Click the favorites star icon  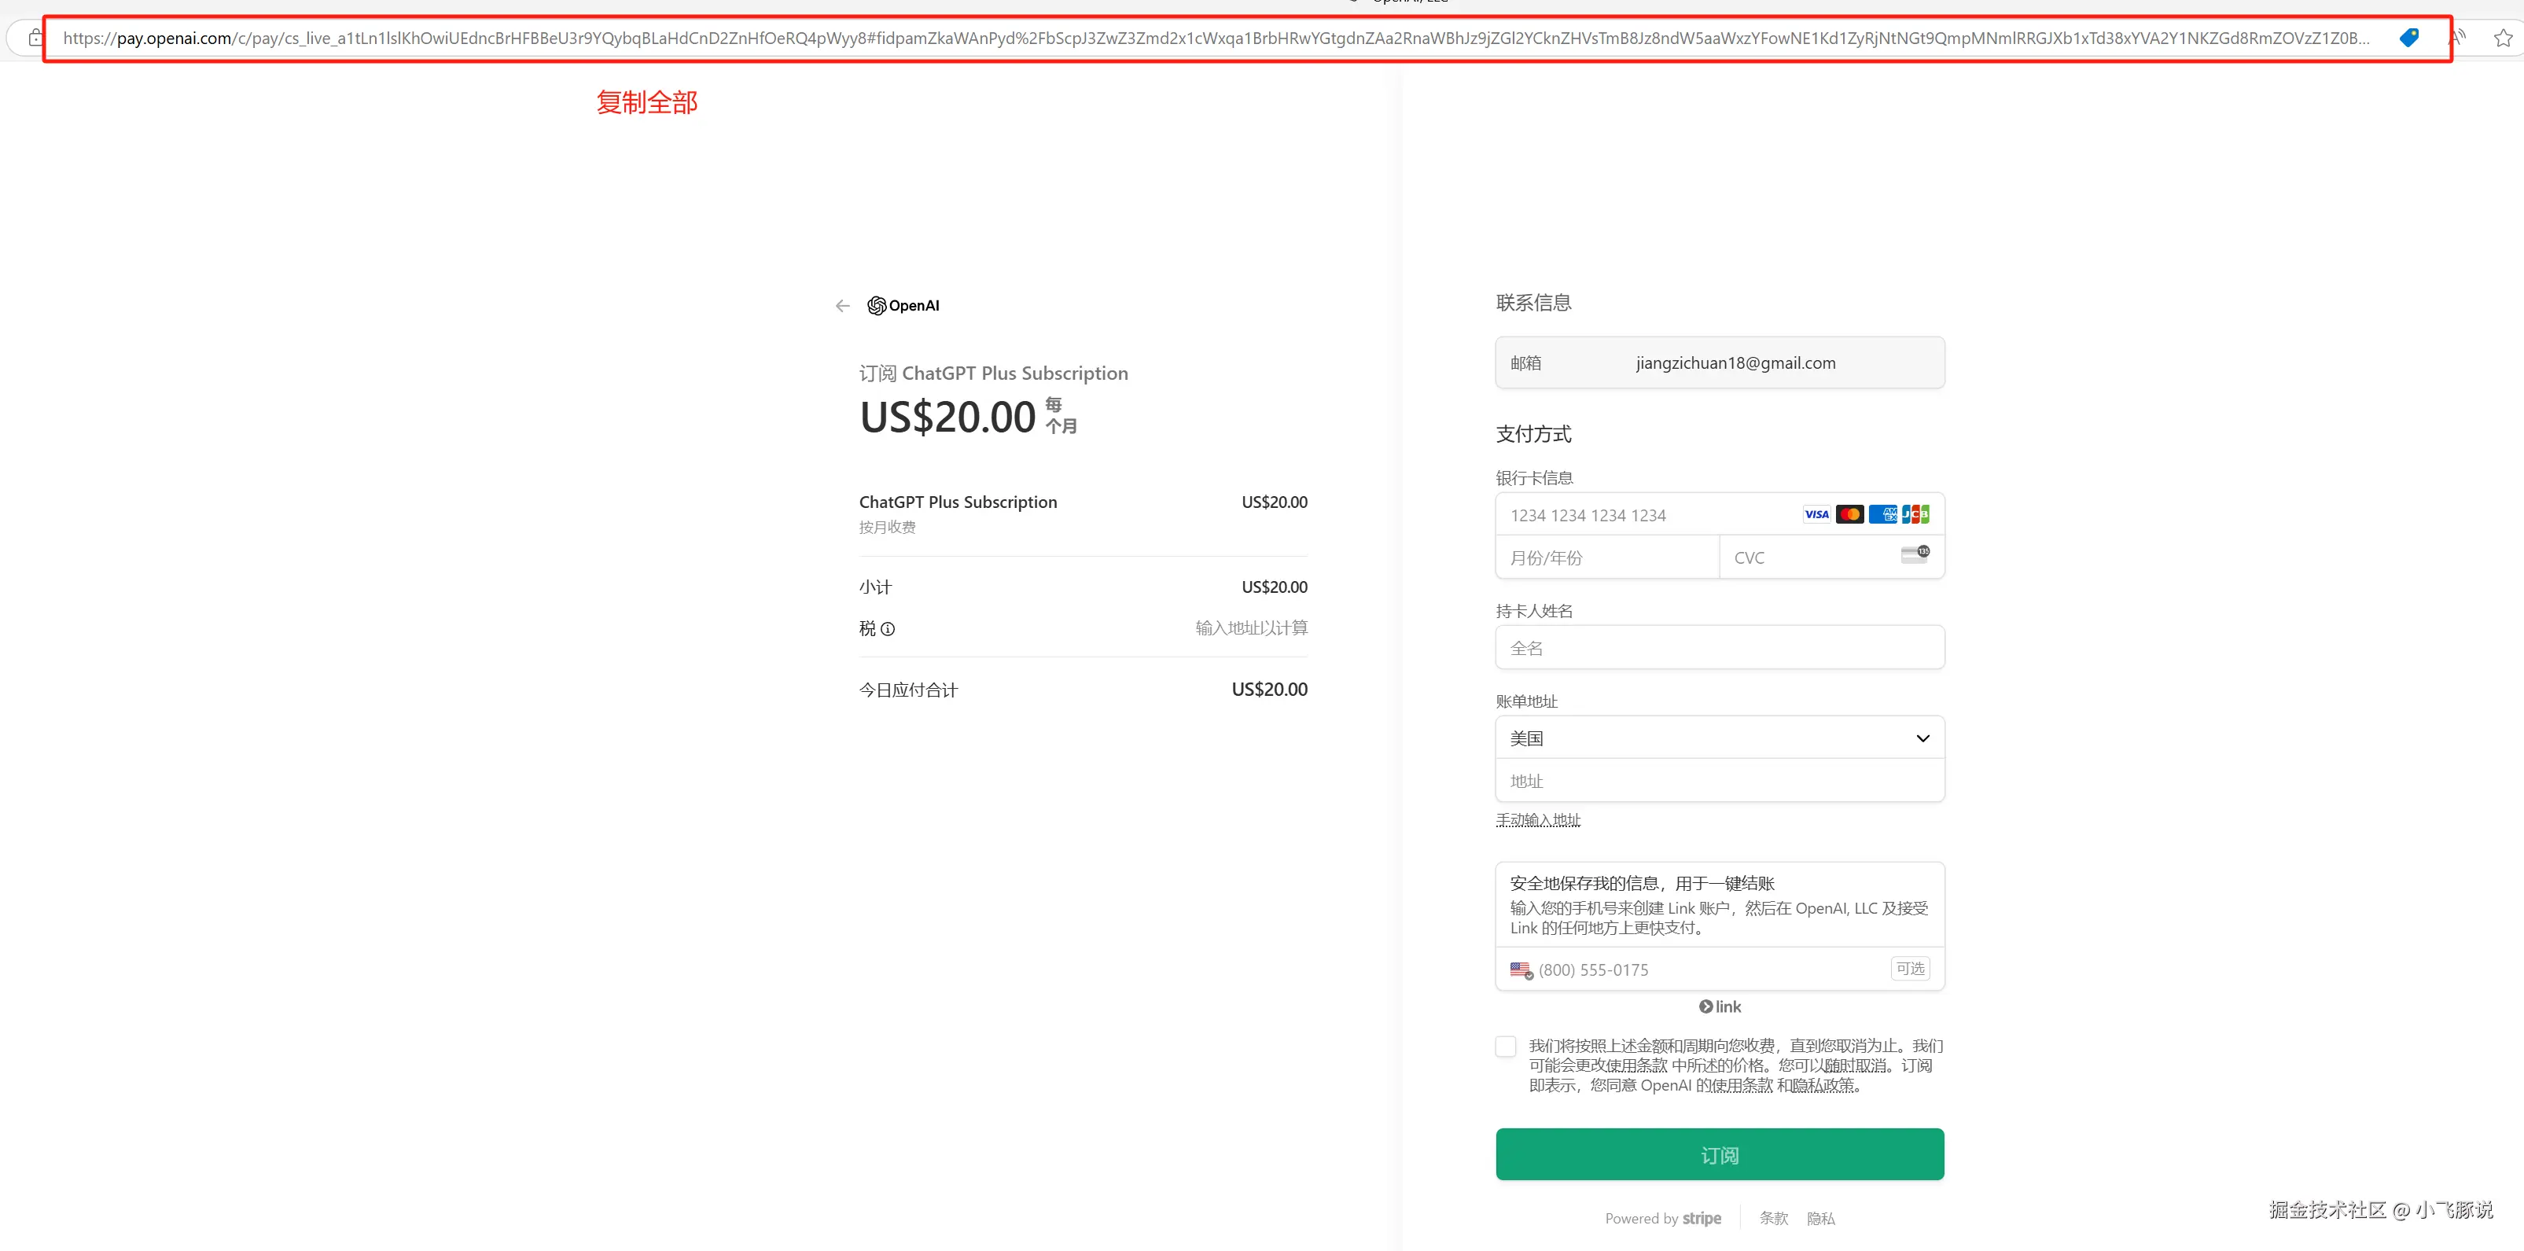coord(2503,39)
